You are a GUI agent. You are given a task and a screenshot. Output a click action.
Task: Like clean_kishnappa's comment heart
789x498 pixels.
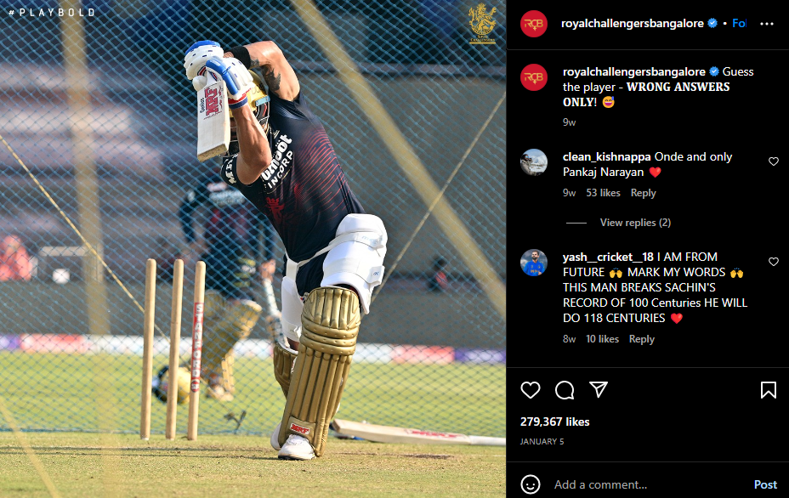point(774,161)
